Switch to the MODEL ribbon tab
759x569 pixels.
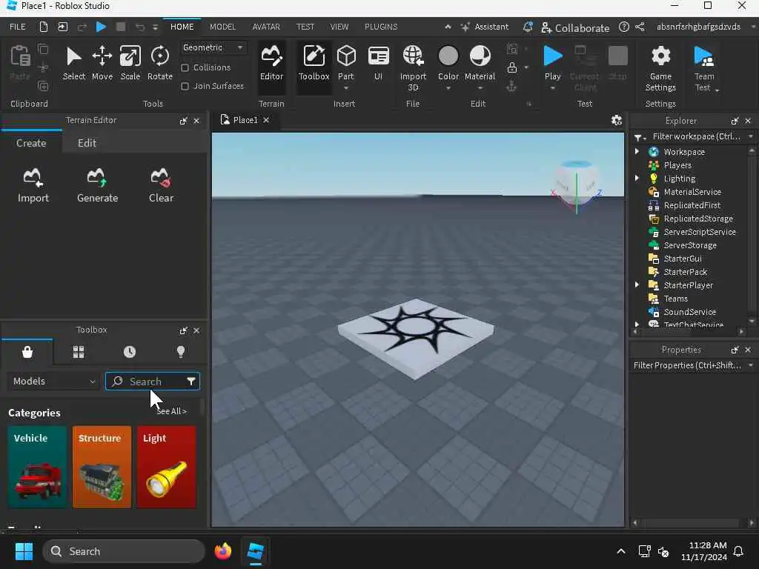tap(222, 27)
